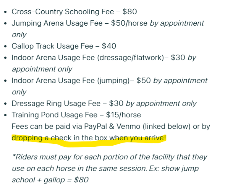Click the bullet before Cross-Country Schooling

[x=5, y=12]
